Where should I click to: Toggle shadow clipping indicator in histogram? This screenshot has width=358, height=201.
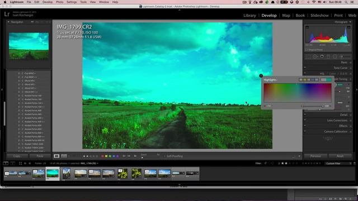[x=307, y=27]
